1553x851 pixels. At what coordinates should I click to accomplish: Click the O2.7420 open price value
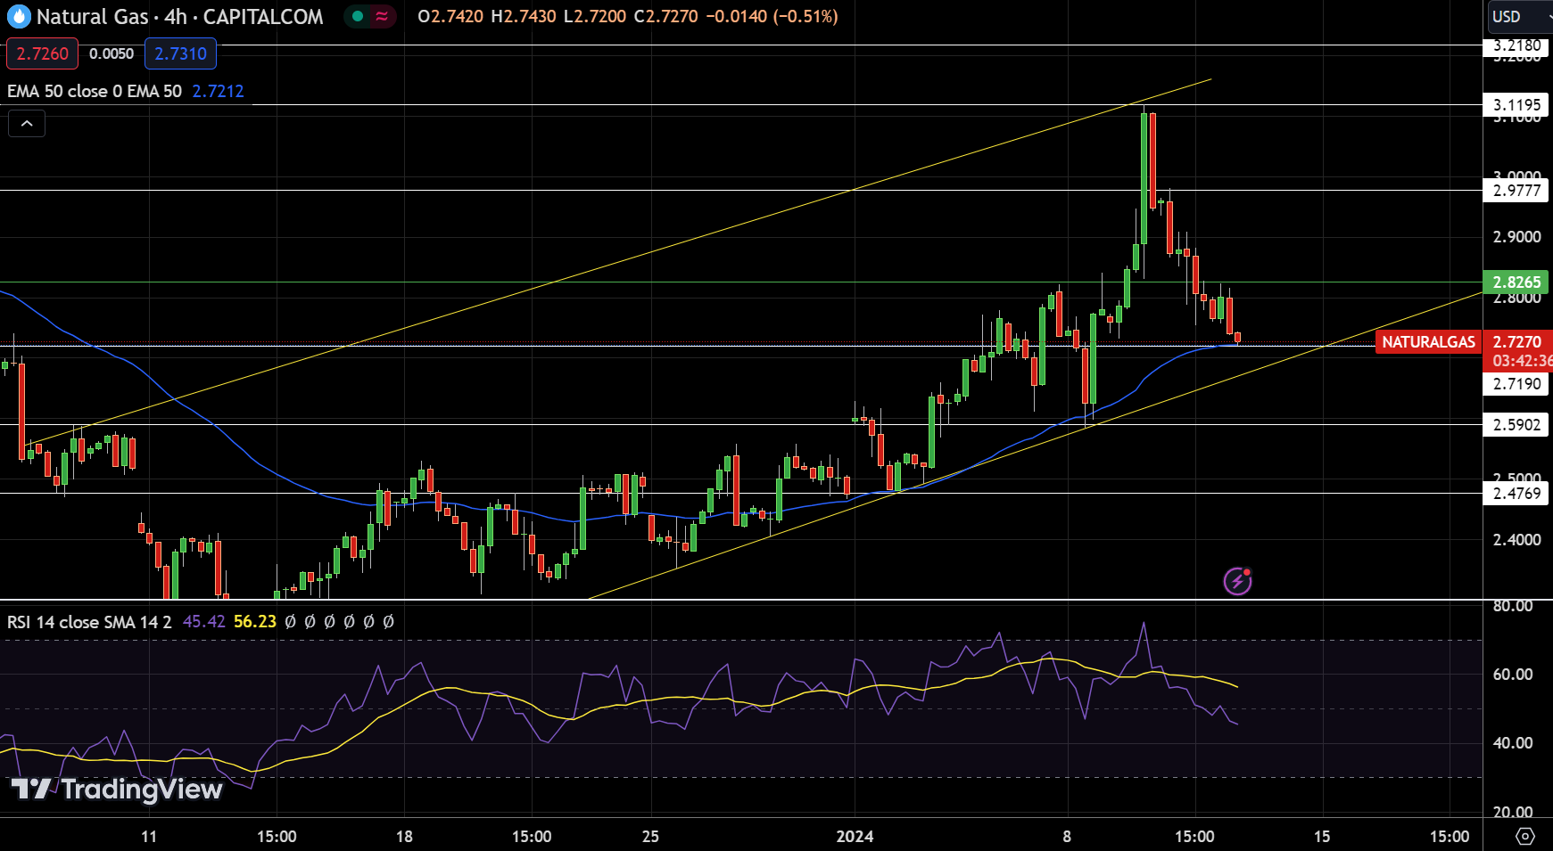(450, 16)
